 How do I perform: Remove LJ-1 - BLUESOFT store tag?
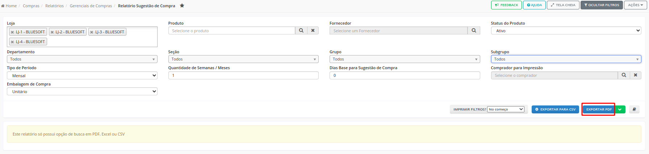coord(12,32)
